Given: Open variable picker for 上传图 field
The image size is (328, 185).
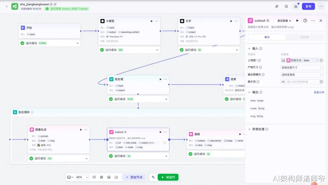Looking at the screenshot, I should coord(321,60).
